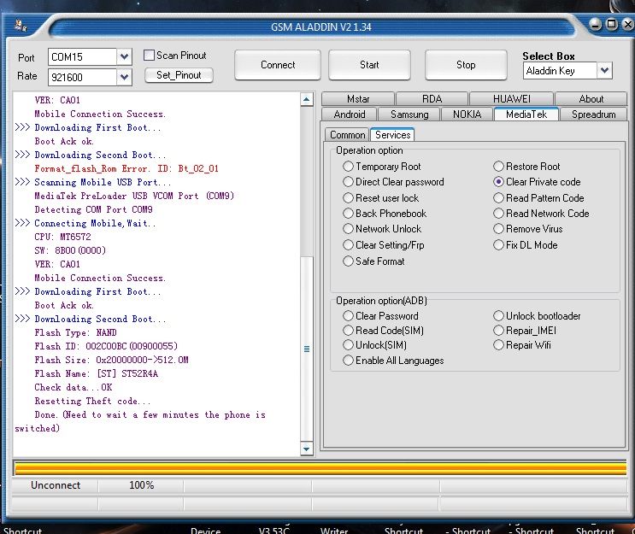This screenshot has width=635, height=534.
Task: Open the Select Box Aladdin Key dropdown
Action: [x=604, y=71]
